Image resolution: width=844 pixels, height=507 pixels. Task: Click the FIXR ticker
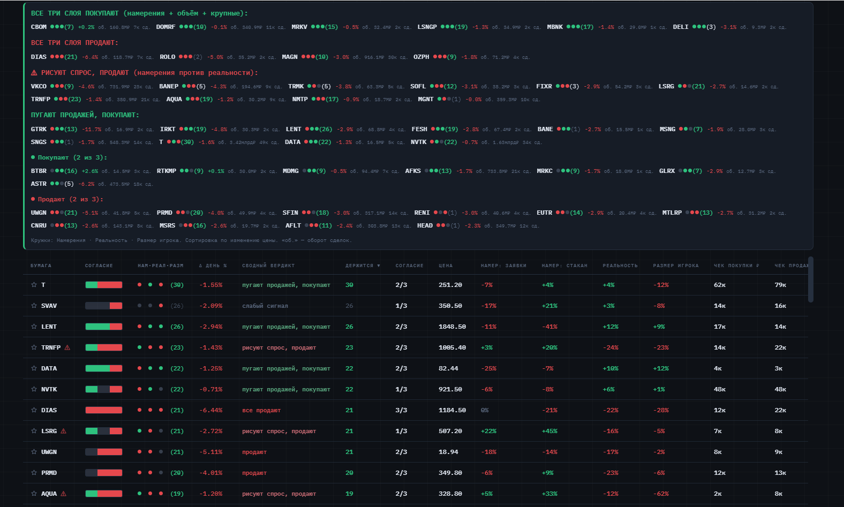tap(544, 86)
